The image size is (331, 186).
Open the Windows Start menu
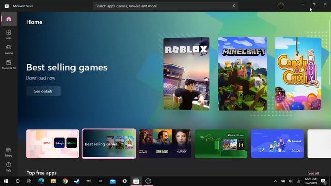tap(6, 181)
